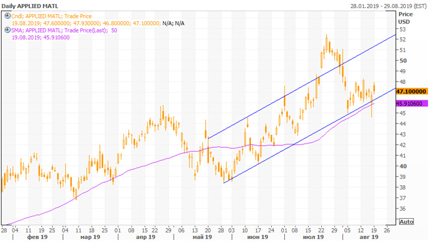Click the 'апр 19' month label on time axis
This screenshot has height=246, width=429.
tap(147, 237)
